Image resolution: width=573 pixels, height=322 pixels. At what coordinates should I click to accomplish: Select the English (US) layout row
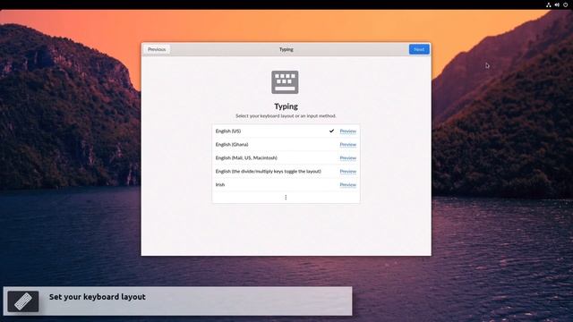(x=286, y=131)
